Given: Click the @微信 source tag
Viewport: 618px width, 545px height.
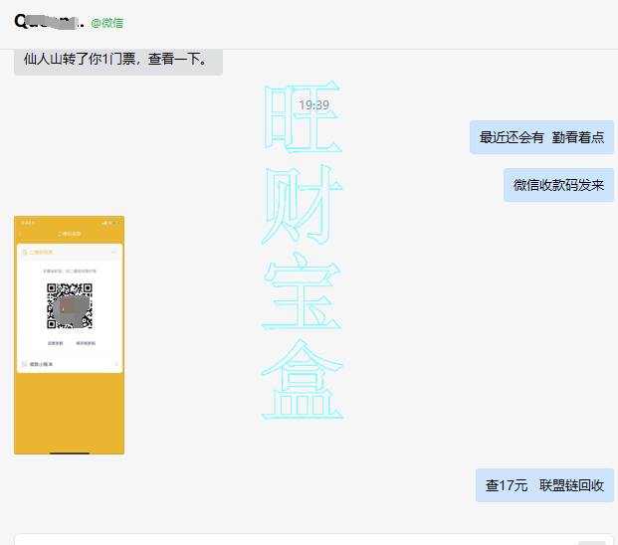Looking at the screenshot, I should tap(106, 23).
